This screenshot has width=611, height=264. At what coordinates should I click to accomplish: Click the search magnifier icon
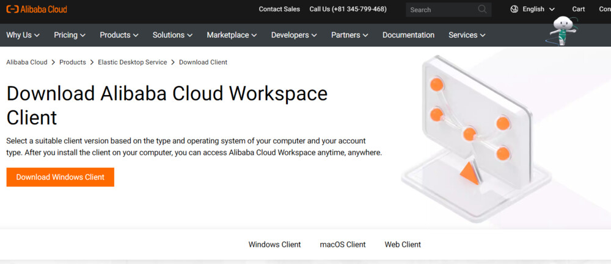tap(483, 9)
